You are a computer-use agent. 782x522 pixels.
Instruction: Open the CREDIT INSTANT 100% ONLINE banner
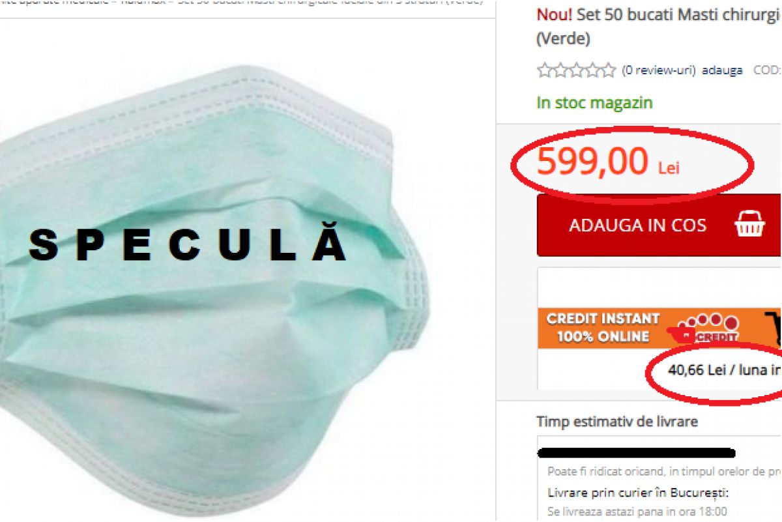[x=659, y=328]
